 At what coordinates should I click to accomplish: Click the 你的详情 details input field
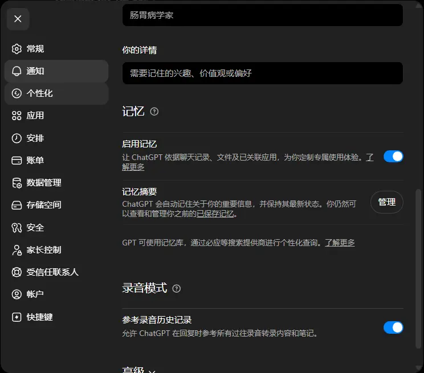pyautogui.click(x=263, y=73)
